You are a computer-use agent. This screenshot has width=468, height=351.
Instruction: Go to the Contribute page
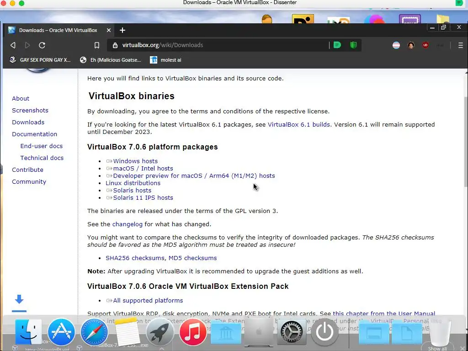(27, 170)
